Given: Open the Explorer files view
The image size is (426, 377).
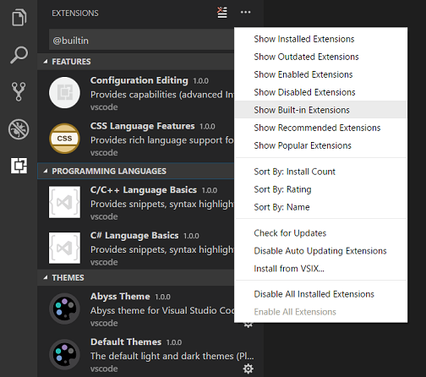Looking at the screenshot, I should [x=19, y=17].
